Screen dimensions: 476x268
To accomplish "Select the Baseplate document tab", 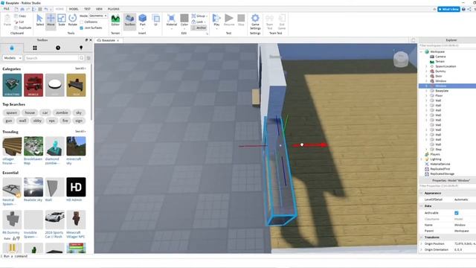I will pos(109,40).
